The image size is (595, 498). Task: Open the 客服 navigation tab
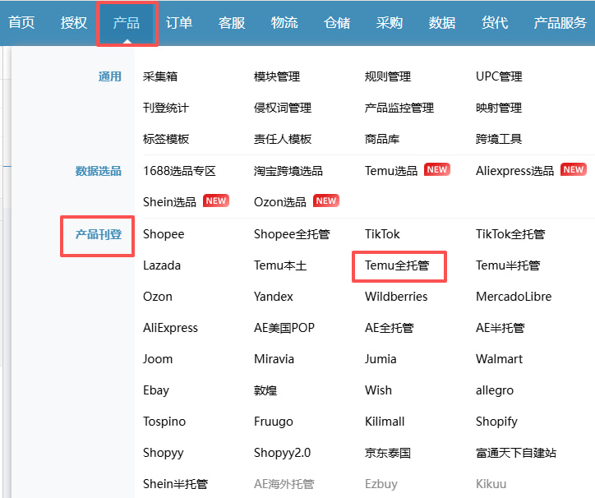(x=232, y=23)
